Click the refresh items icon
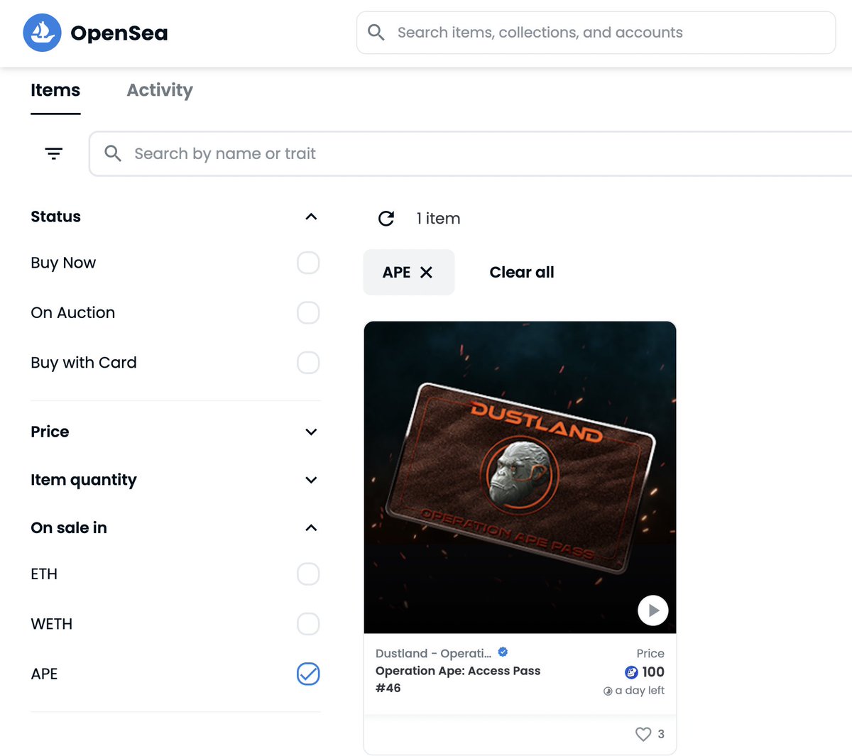 pos(386,219)
